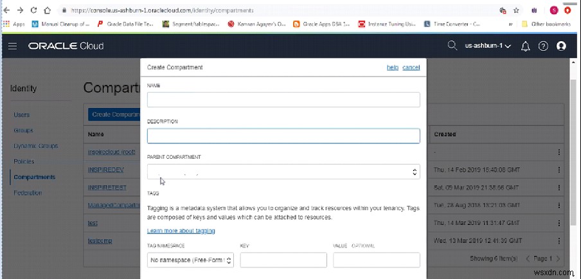Open the testcomp compartment link

click(100, 241)
